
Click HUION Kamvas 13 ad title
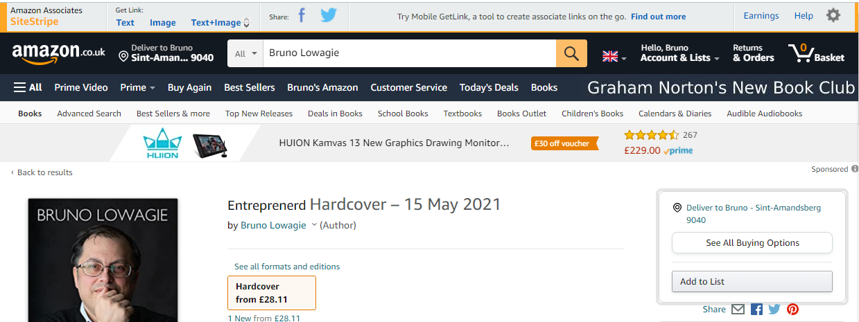[394, 143]
